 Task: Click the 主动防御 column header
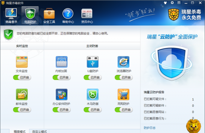(92, 46)
